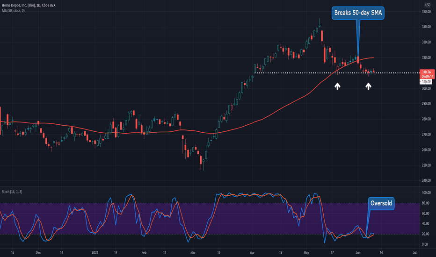Screen dimensions: 436x257
Task: Click the 310.00 horizontal line price tag
Action: tap(426, 82)
